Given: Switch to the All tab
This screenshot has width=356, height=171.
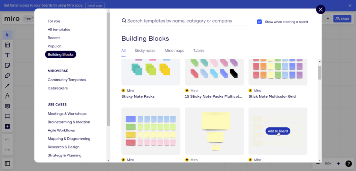Looking at the screenshot, I should tap(123, 51).
